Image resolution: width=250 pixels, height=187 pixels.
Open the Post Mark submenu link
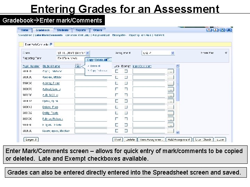coord(159,35)
